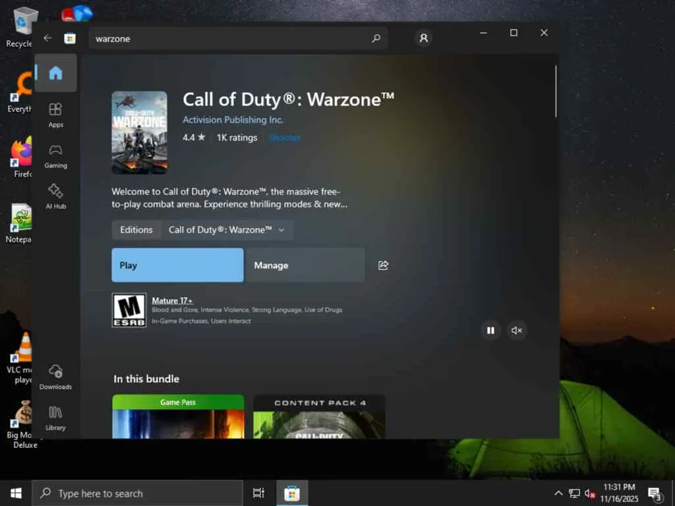675x506 pixels.
Task: Click the taskbar search box
Action: (137, 493)
